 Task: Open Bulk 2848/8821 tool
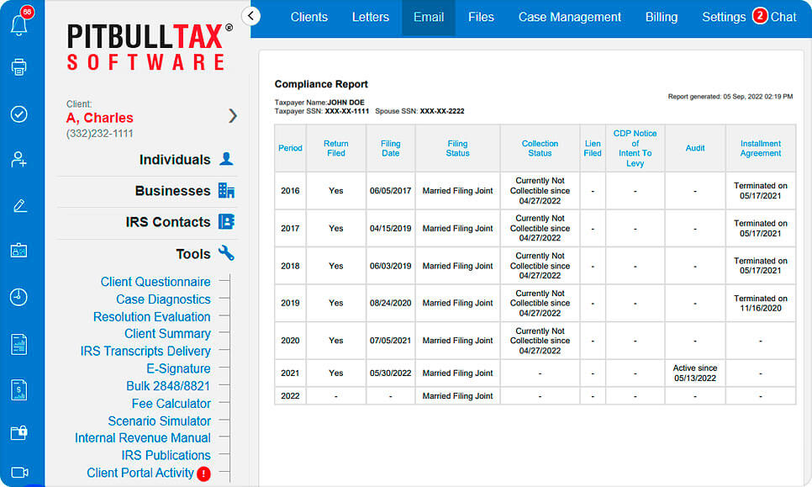point(168,386)
